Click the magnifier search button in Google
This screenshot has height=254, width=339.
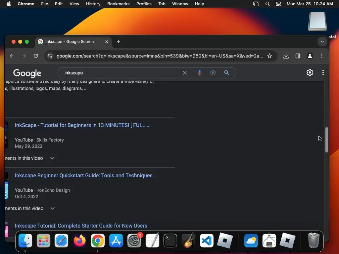(x=226, y=73)
